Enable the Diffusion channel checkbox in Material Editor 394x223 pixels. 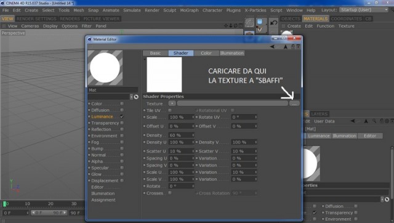(x=122, y=110)
